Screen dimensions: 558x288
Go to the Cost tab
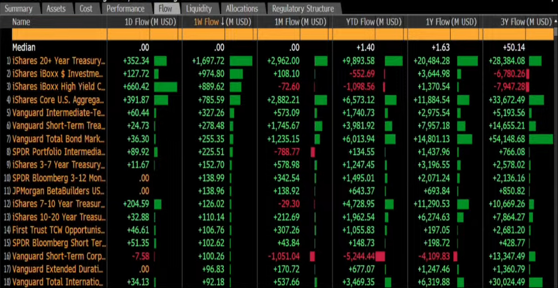86,9
